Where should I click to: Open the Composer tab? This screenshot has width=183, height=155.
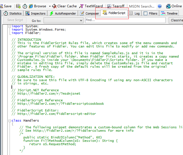pos(89,13)
